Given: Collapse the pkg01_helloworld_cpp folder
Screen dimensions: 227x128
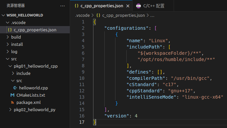Looking at the screenshot, I should (10, 66).
